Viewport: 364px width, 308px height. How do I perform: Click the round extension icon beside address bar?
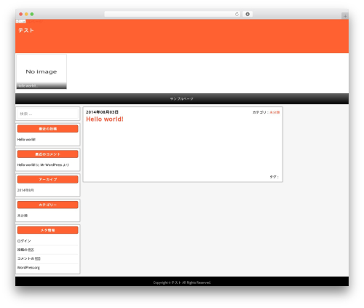tap(248, 14)
